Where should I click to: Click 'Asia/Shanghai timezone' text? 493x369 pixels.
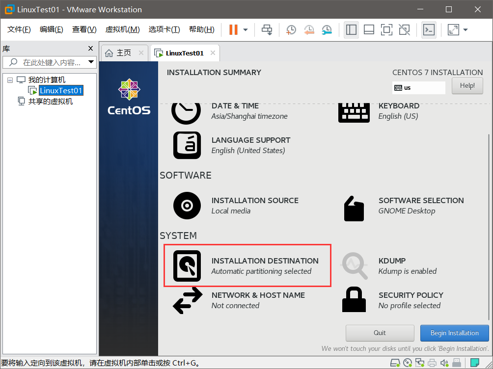(249, 116)
